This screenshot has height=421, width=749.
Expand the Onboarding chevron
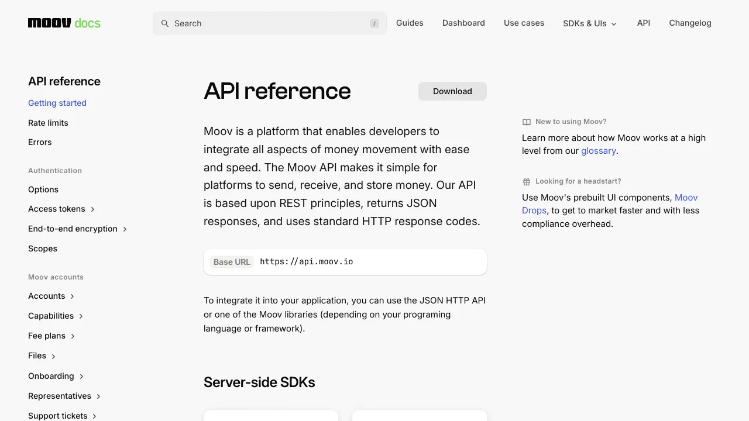coord(82,377)
